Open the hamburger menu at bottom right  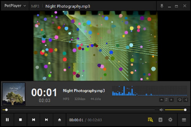tap(184, 120)
